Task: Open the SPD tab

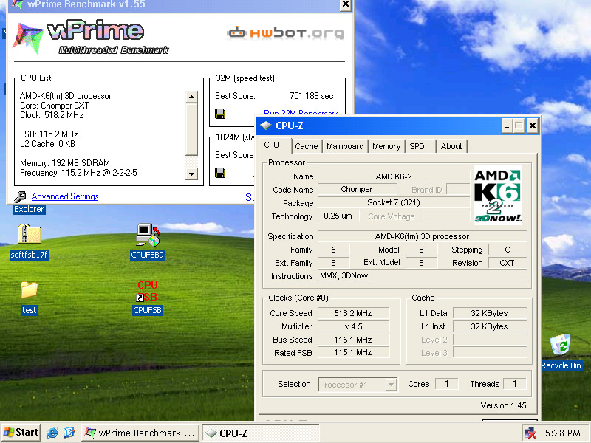Action: [x=417, y=146]
